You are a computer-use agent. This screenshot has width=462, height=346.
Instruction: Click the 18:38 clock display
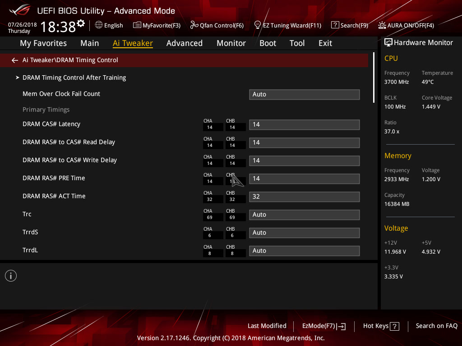[x=58, y=27]
